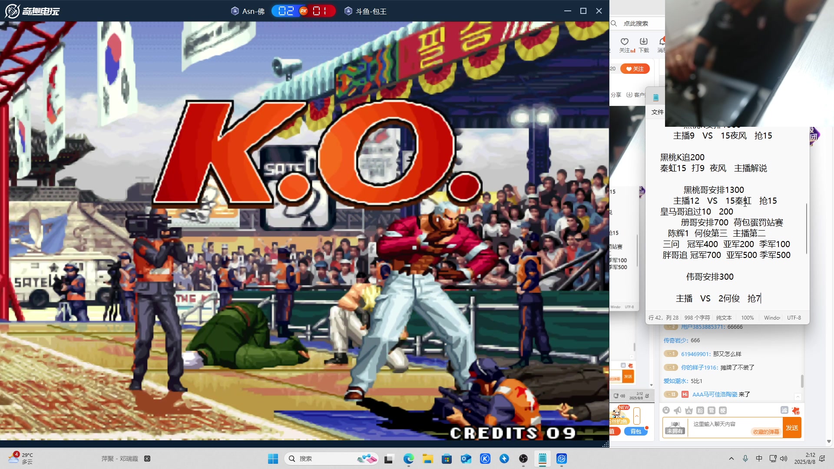Screen dimensions: 834x469
Task: Click the 奇趣电玩 logo in the title bar
Action: coord(32,11)
